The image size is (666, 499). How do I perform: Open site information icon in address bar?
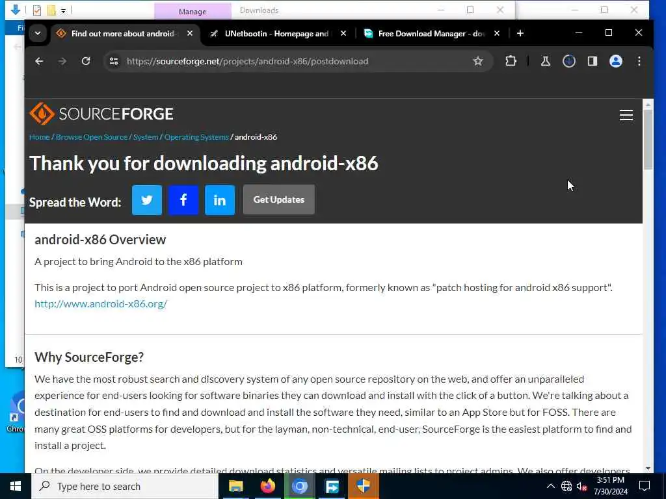pyautogui.click(x=114, y=62)
